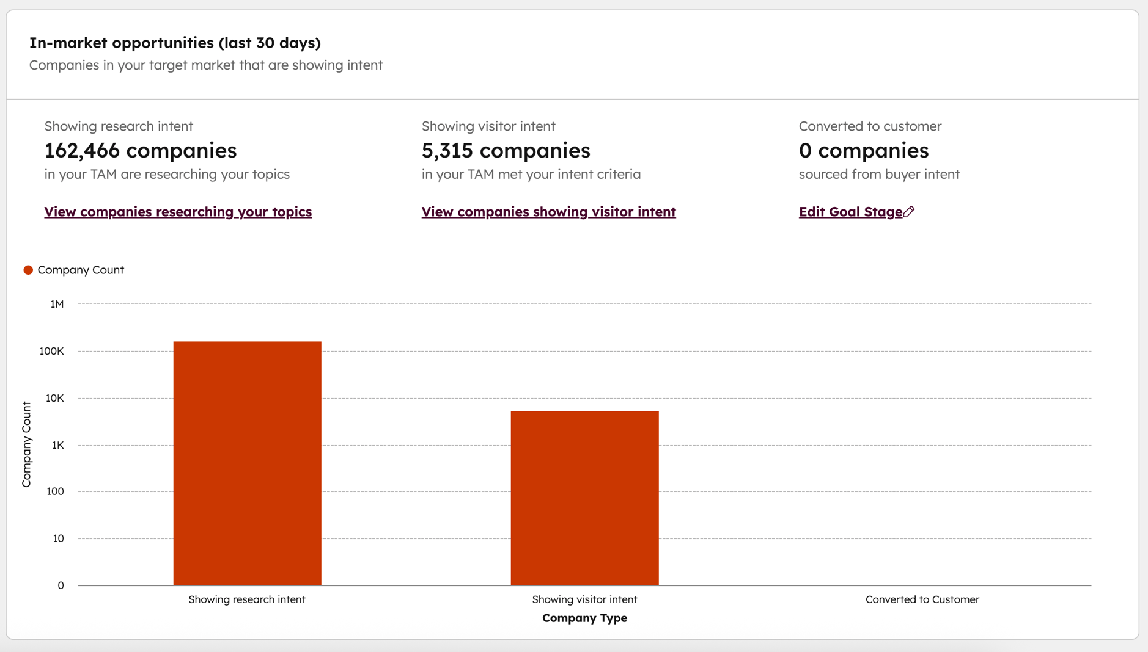The height and width of the screenshot is (652, 1148).
Task: Click the vertical Company Count axis title
Action: click(26, 444)
